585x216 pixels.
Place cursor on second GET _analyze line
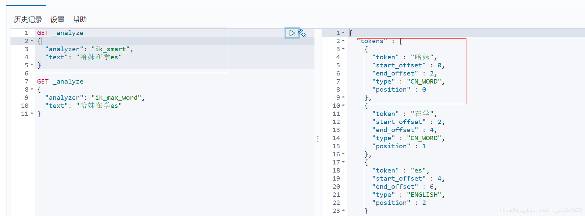click(60, 82)
